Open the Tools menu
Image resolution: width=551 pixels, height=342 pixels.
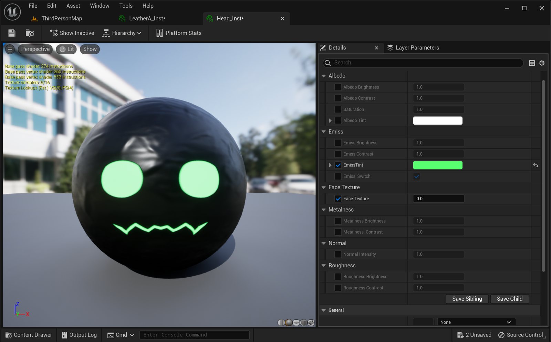pyautogui.click(x=126, y=6)
